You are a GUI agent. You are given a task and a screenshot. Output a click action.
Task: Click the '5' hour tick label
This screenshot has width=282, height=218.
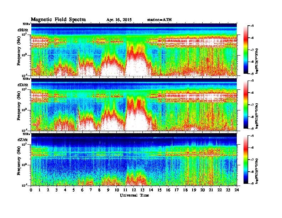coord(74,190)
